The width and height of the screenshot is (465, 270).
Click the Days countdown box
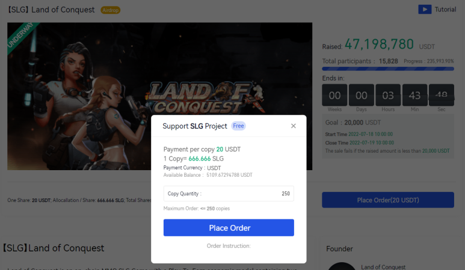tap(362, 95)
